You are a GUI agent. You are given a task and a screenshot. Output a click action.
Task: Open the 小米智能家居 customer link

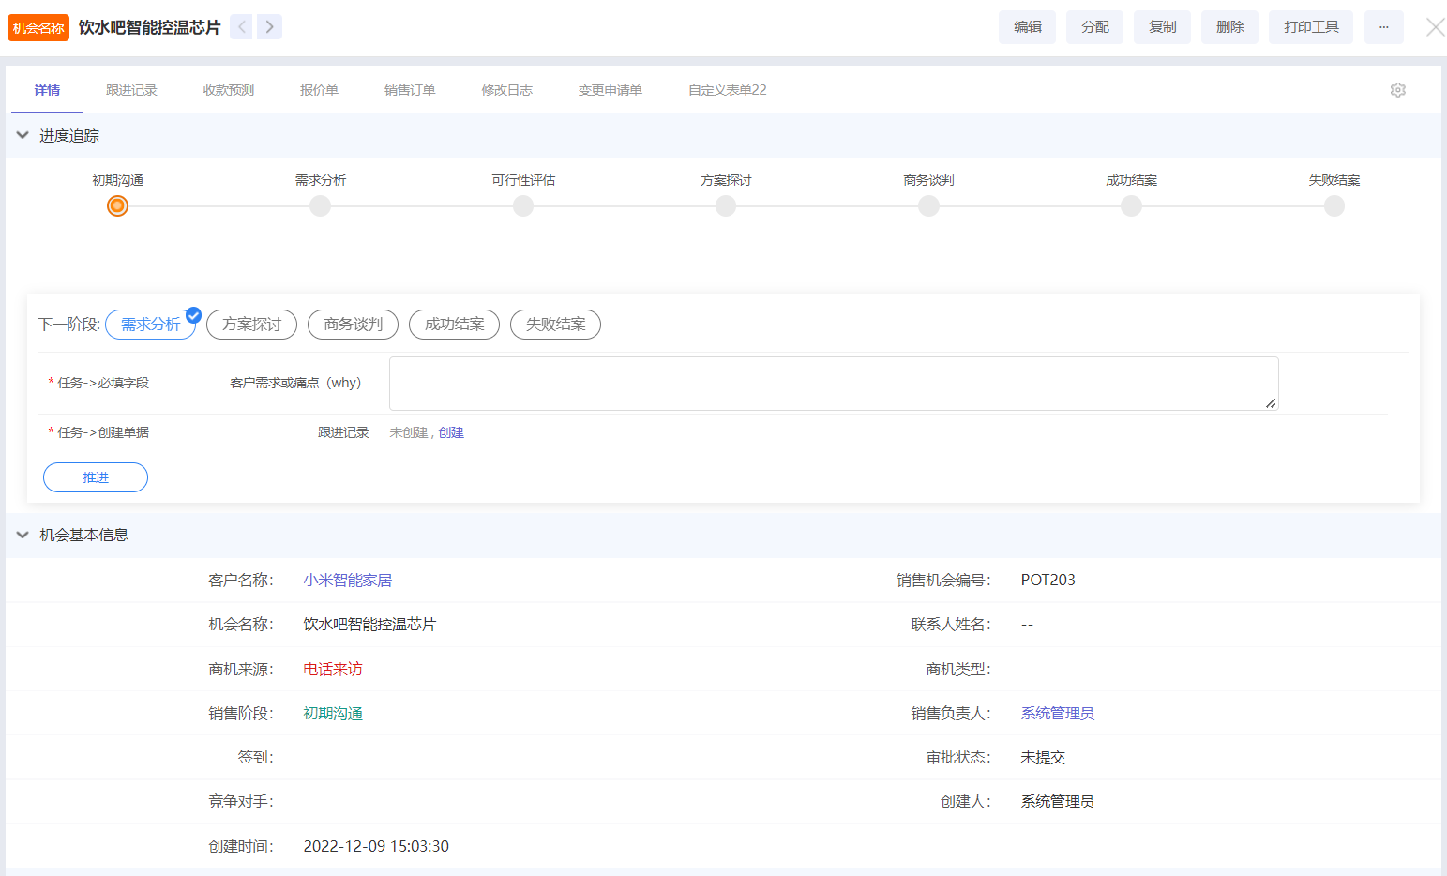(x=347, y=581)
